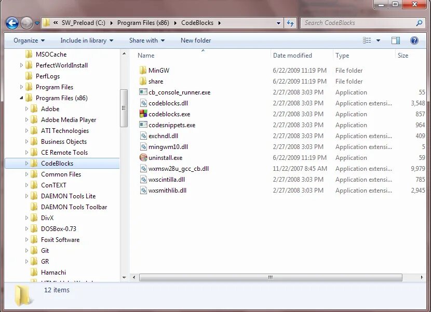
Task: Select DAEMON Tools Lite folder
Action: pos(68,196)
